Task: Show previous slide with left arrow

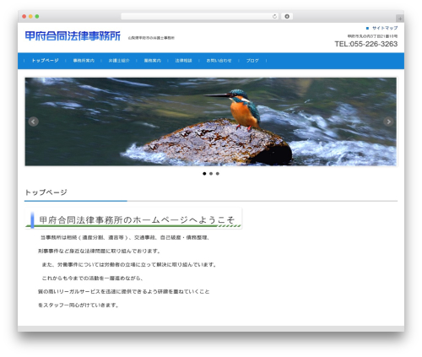Action: (x=34, y=122)
